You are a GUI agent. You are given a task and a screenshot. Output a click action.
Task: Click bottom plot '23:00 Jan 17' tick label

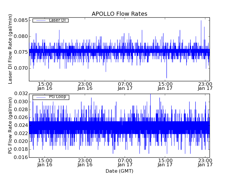205,163
